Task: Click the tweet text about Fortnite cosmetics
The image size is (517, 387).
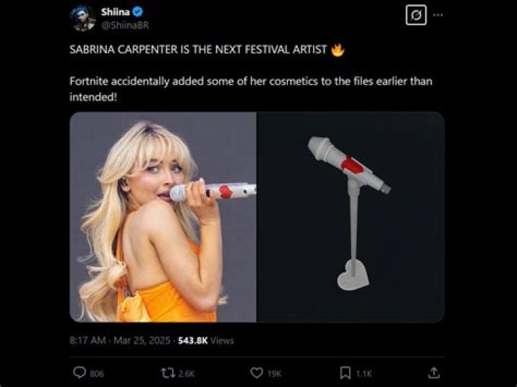Action: point(251,88)
